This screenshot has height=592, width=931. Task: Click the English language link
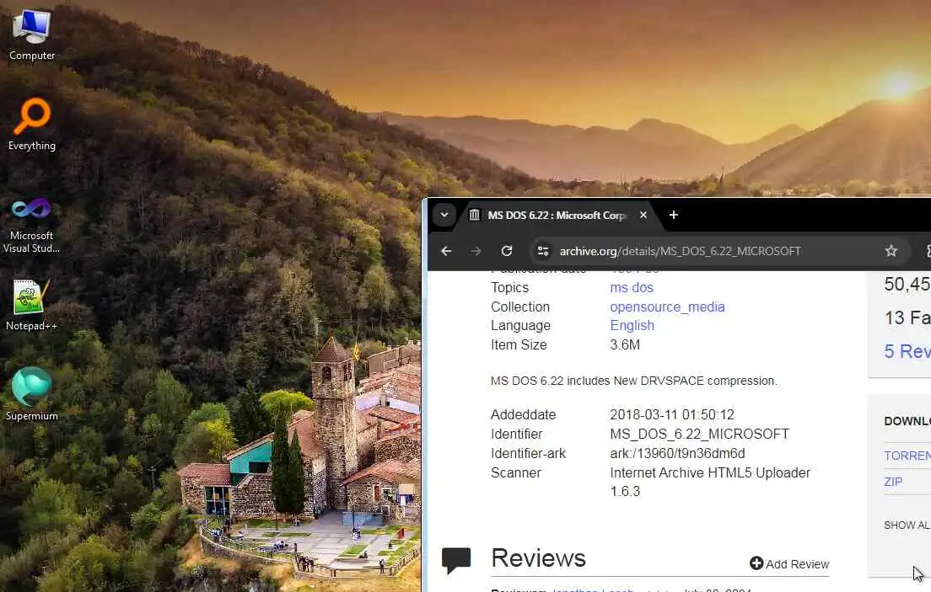632,326
